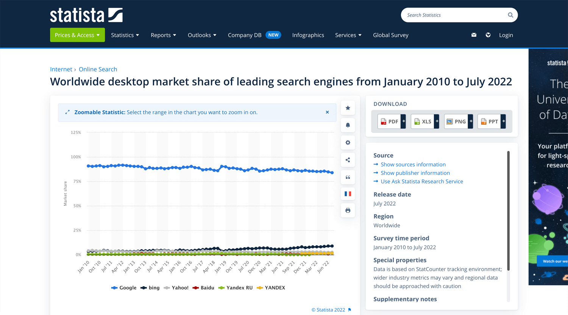Favorite the statistic with the star icon
The image size is (568, 315).
[x=348, y=108]
